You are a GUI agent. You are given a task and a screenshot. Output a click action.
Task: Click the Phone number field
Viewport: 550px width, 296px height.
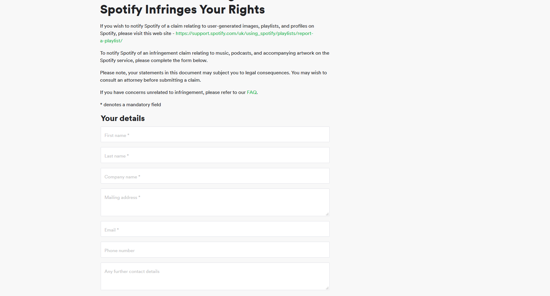pos(215,250)
